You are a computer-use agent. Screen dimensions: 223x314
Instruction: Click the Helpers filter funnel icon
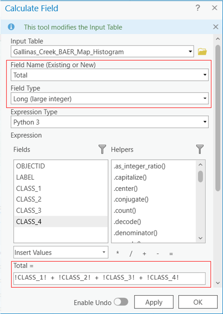coord(200,149)
